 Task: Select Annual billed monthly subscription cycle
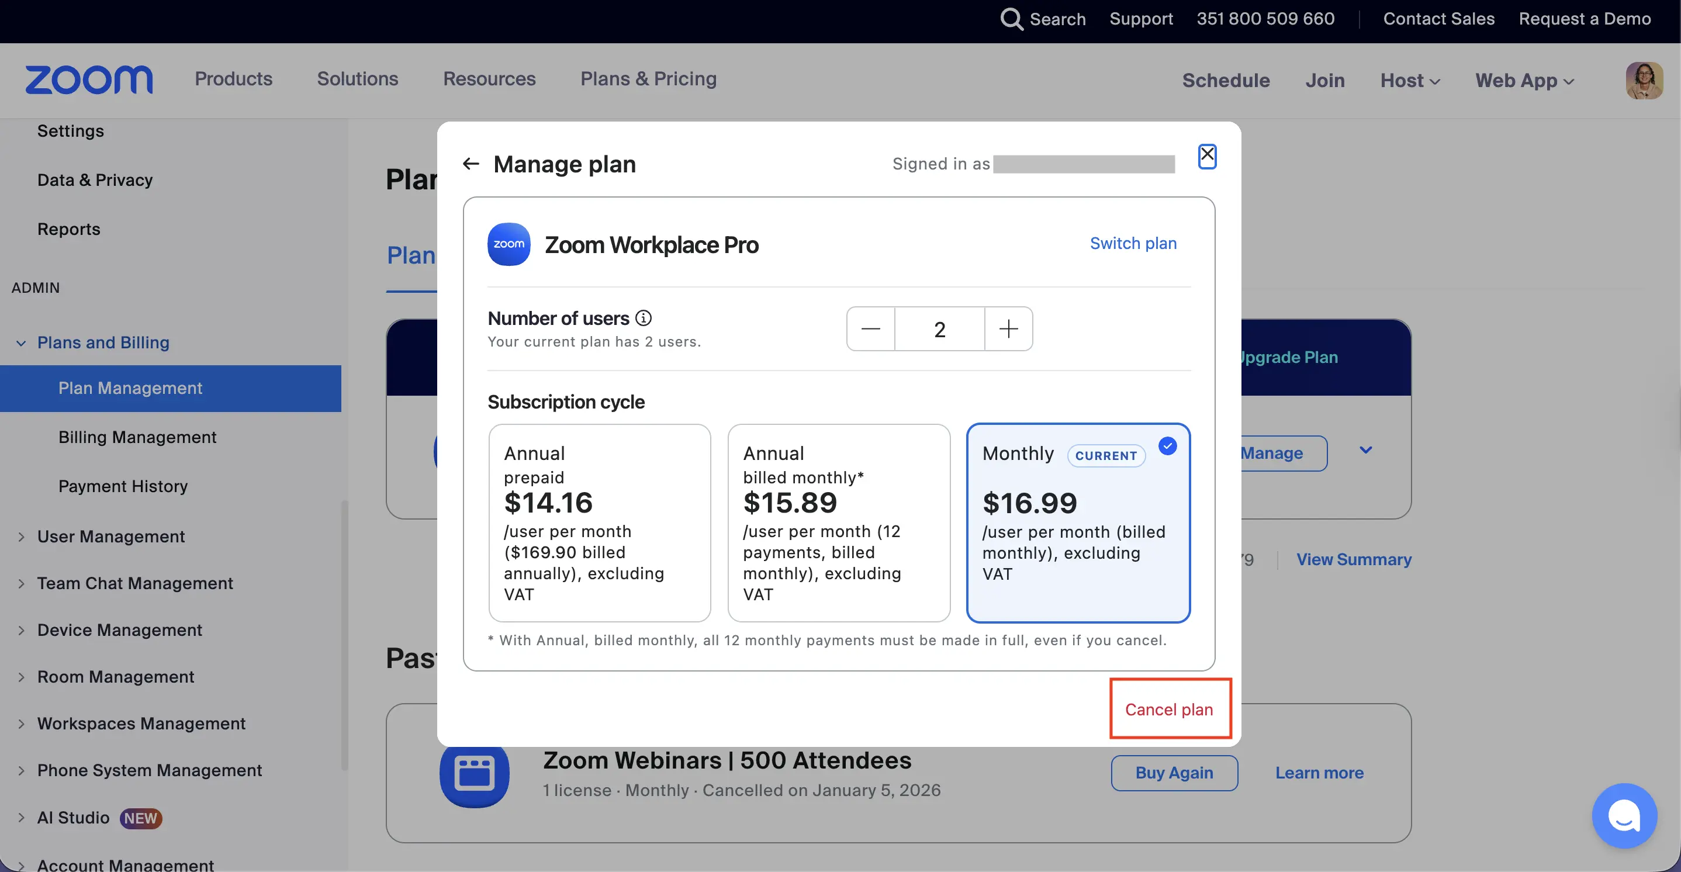point(838,522)
